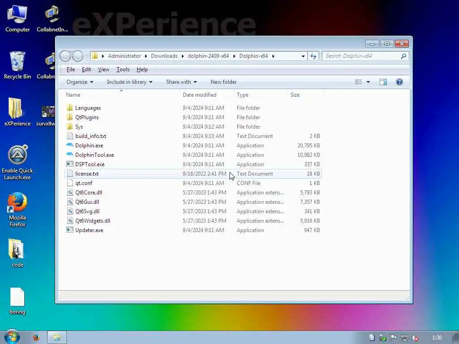Click Firefox icon in the taskbar
459x344 pixels.
coord(36,337)
